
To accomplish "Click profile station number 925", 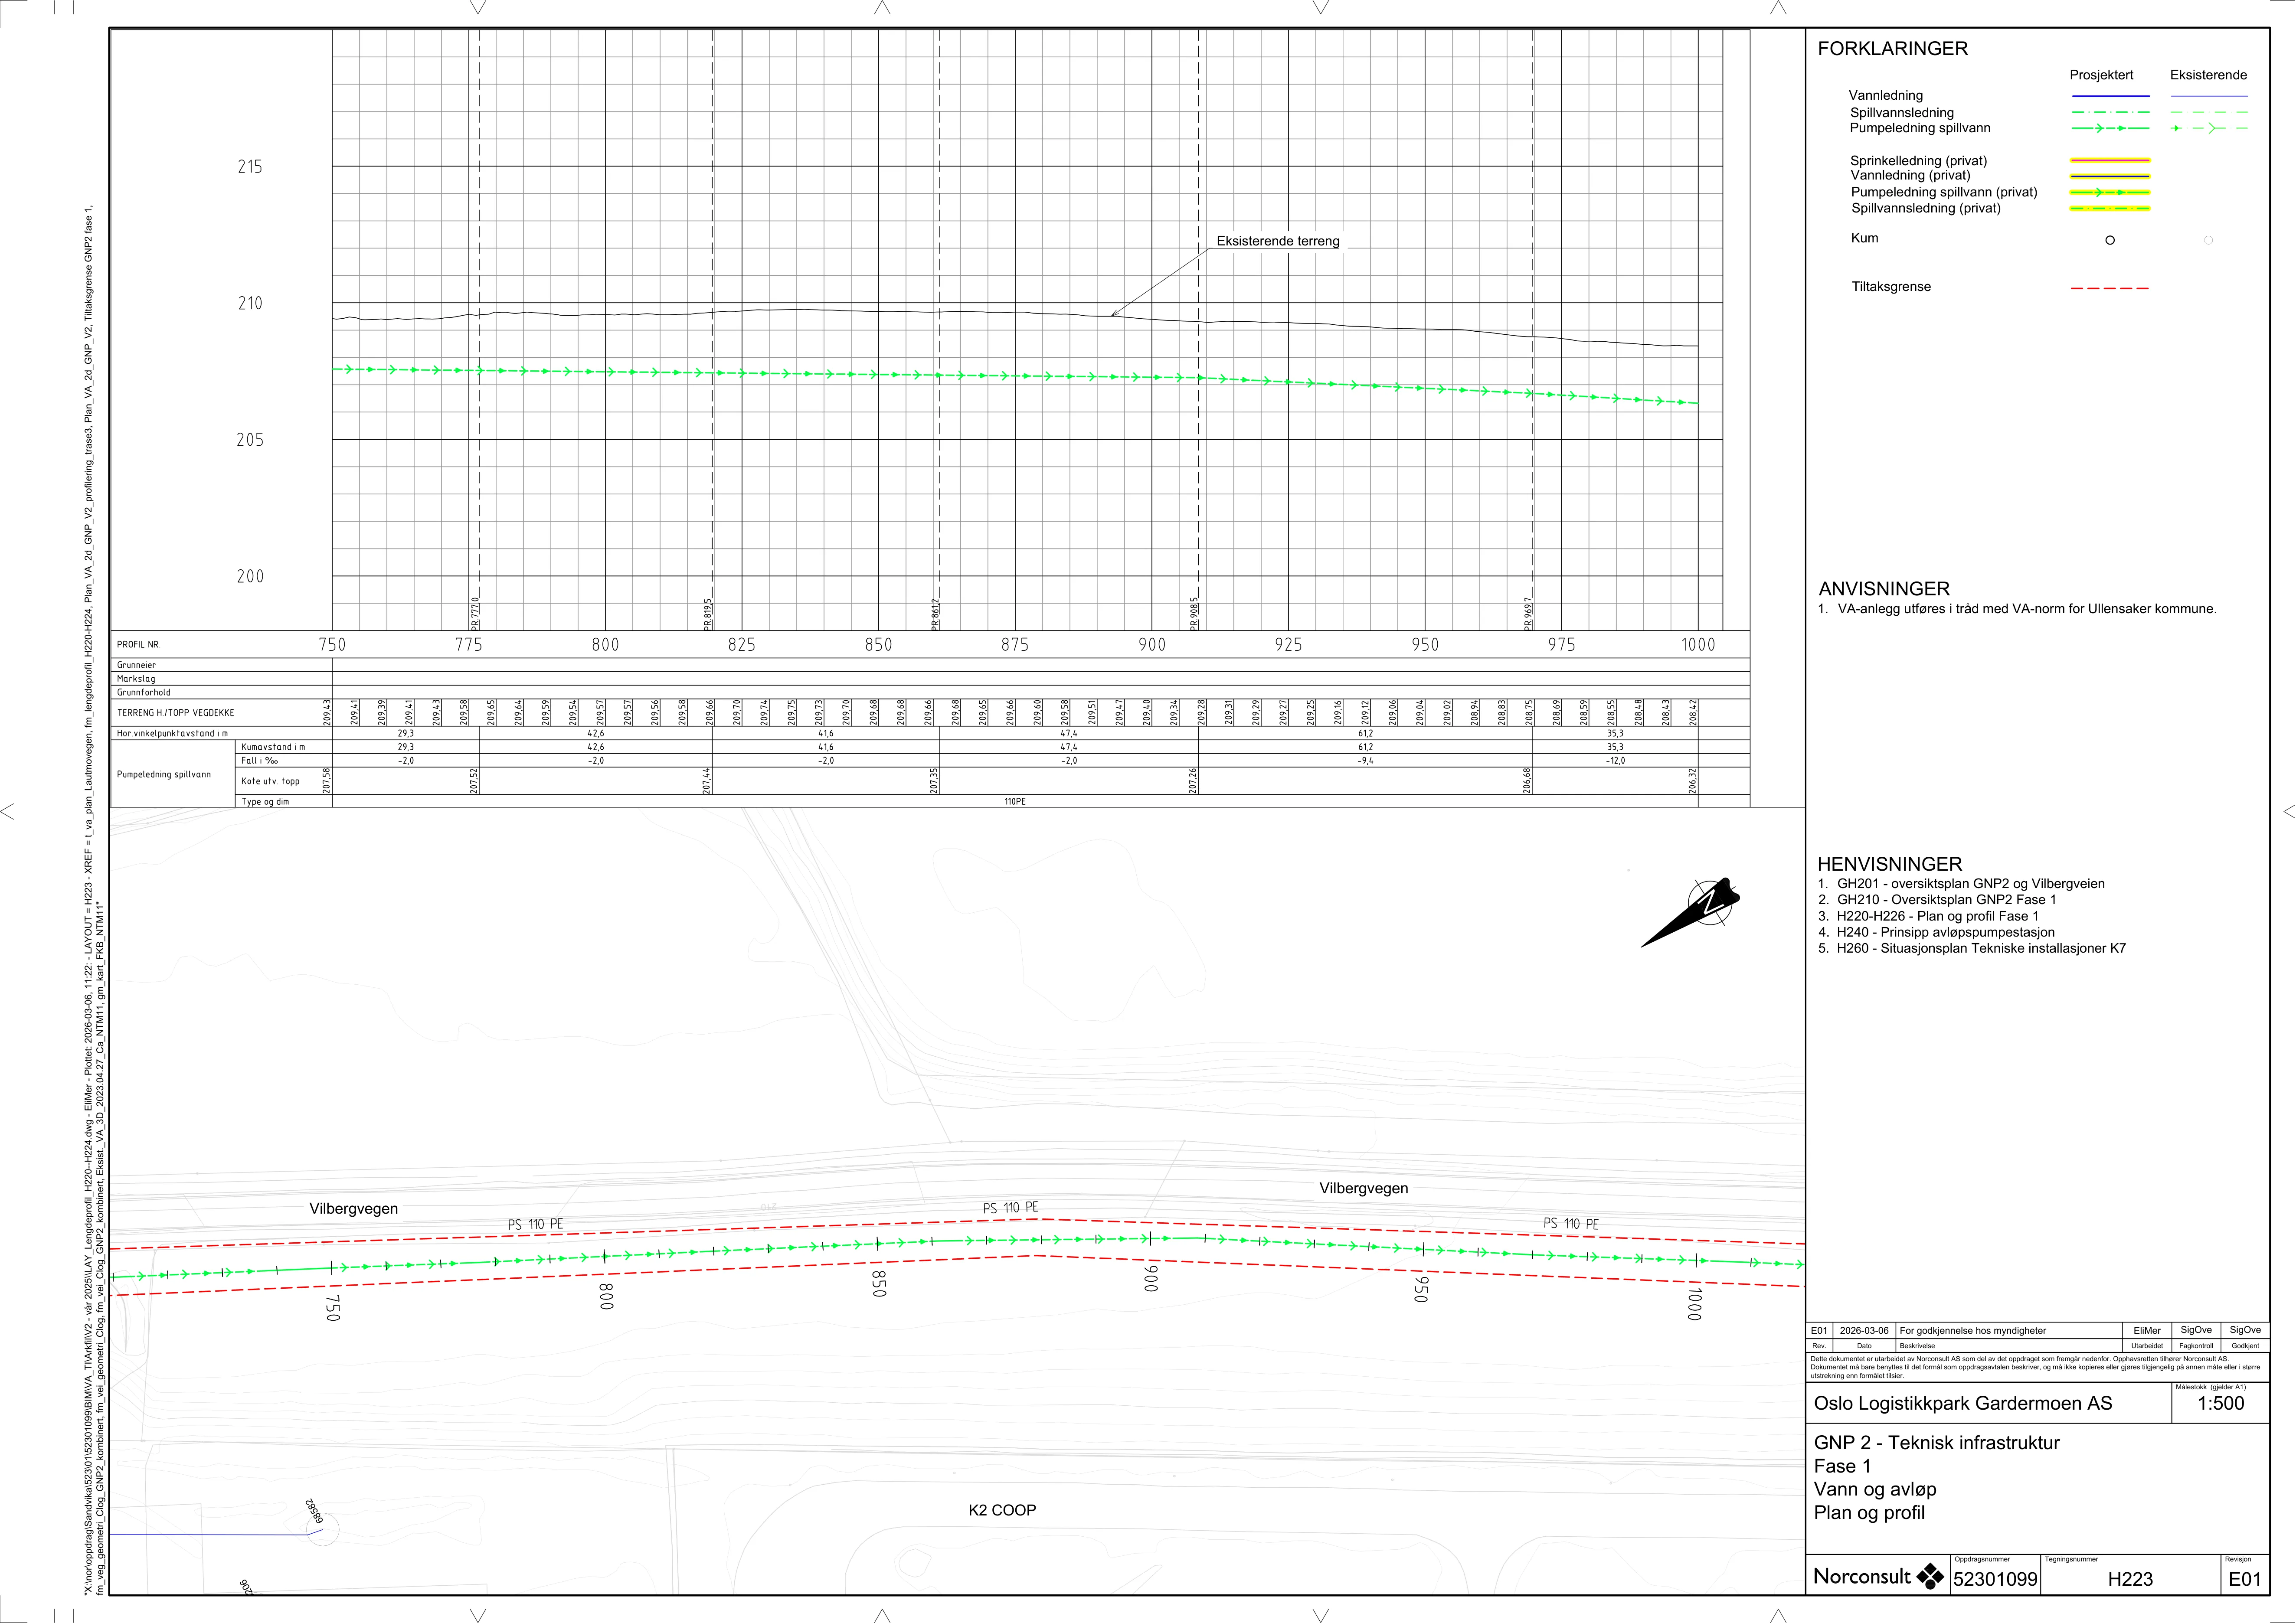I will pos(1289,645).
